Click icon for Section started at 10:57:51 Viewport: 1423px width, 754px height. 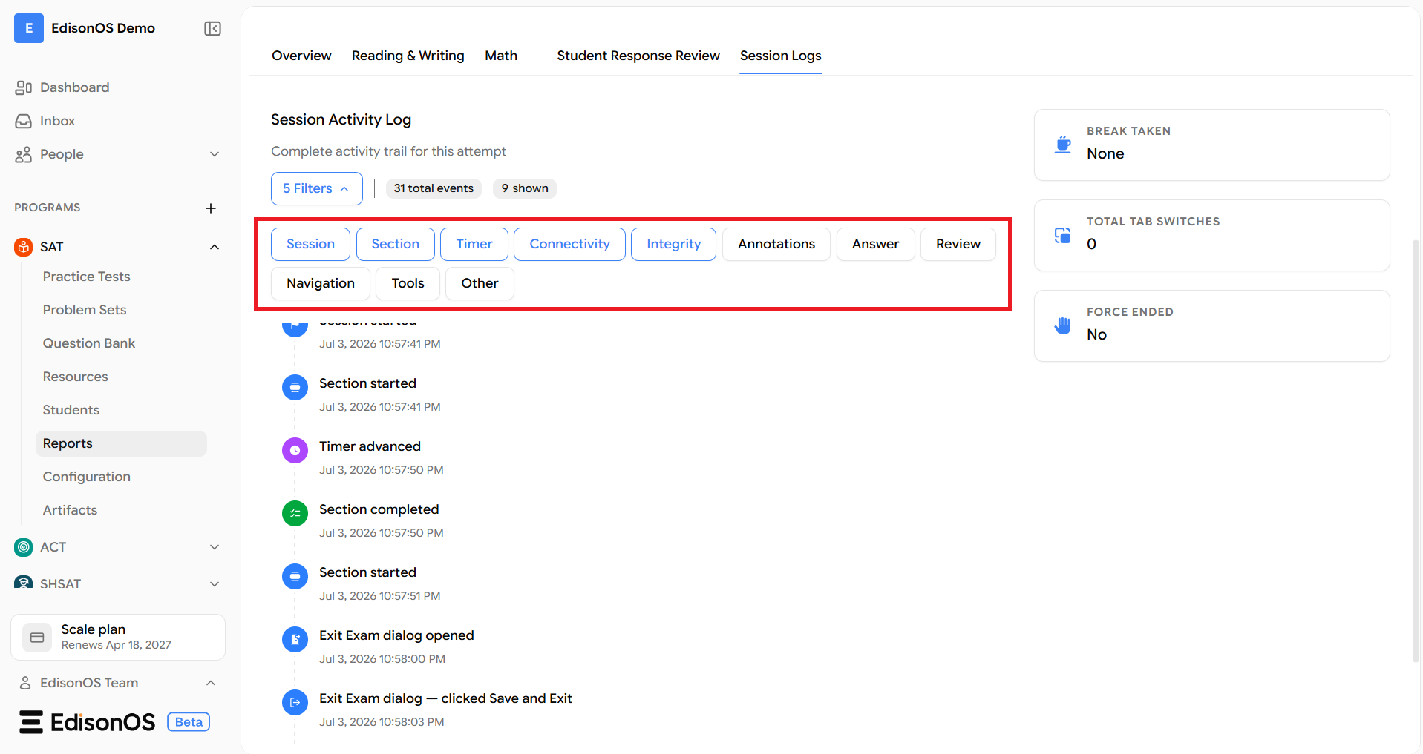click(x=295, y=576)
